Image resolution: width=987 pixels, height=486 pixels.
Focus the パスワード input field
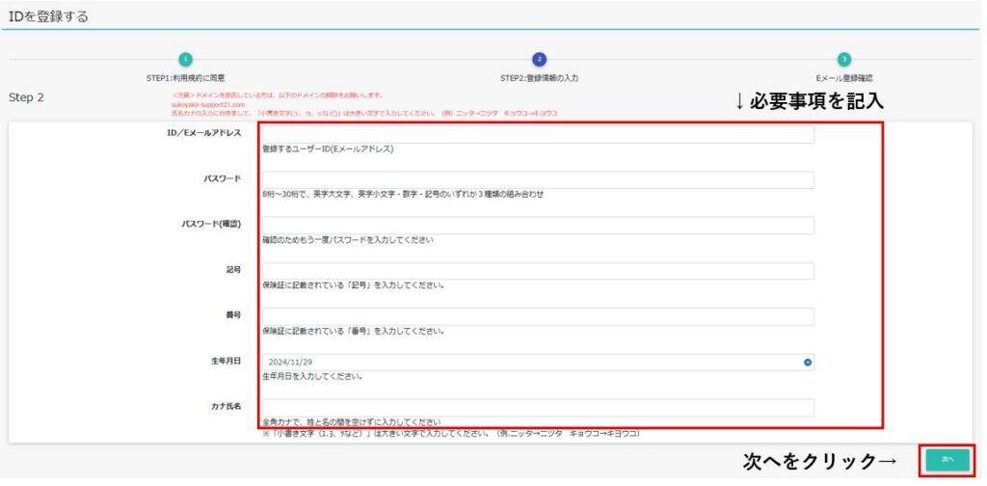click(538, 180)
